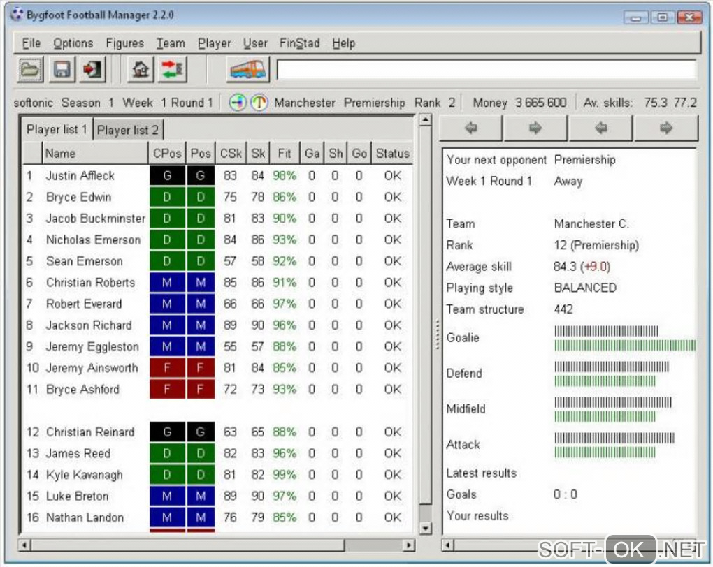713x567 pixels.
Task: Select player Jackson Richard
Action: tap(89, 325)
